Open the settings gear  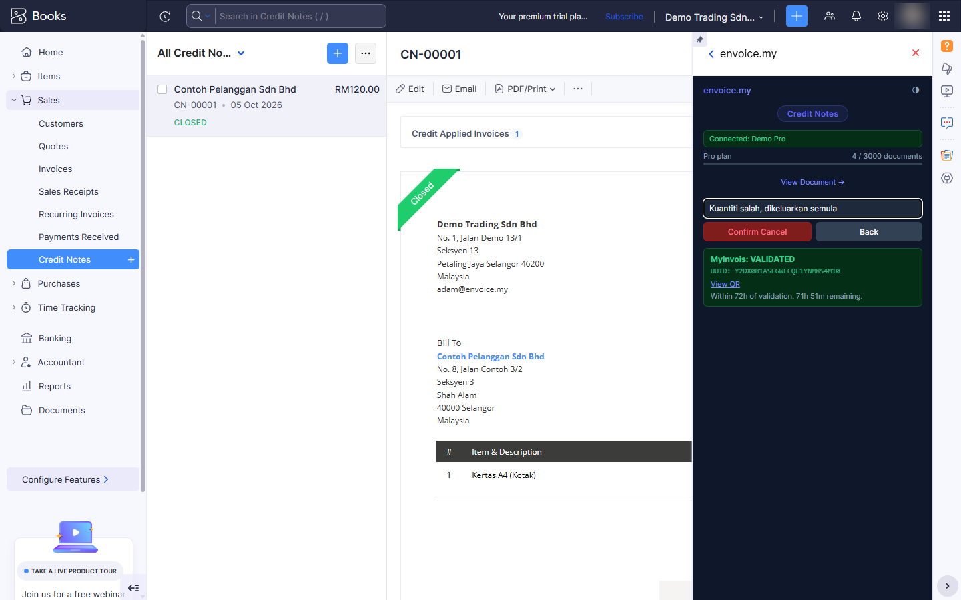(x=883, y=16)
